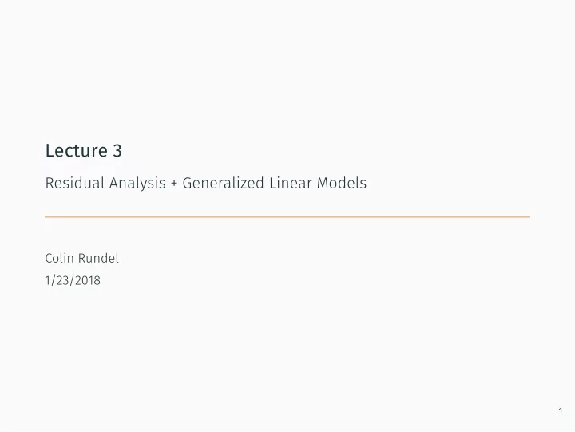Click the surname 'Rundel'
This screenshot has height=432, width=575.
pyautogui.click(x=99, y=258)
